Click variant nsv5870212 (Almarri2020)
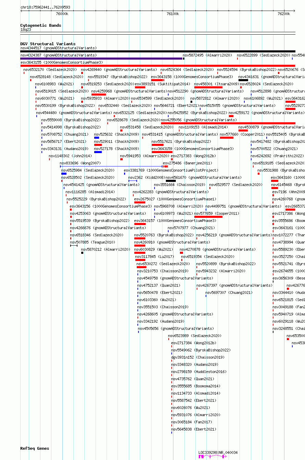The height and width of the screenshot is (460, 305). (106, 249)
